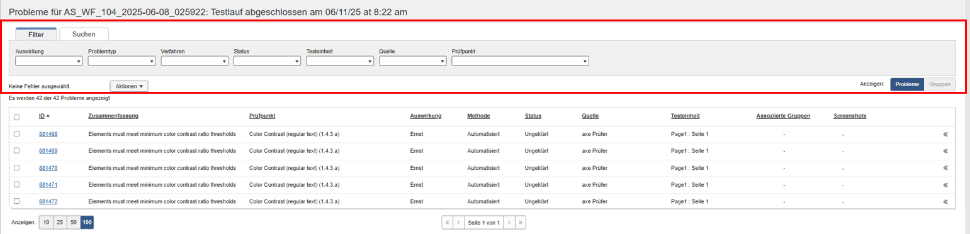
Task: Check the box for issue 881470
Action: 16,167
